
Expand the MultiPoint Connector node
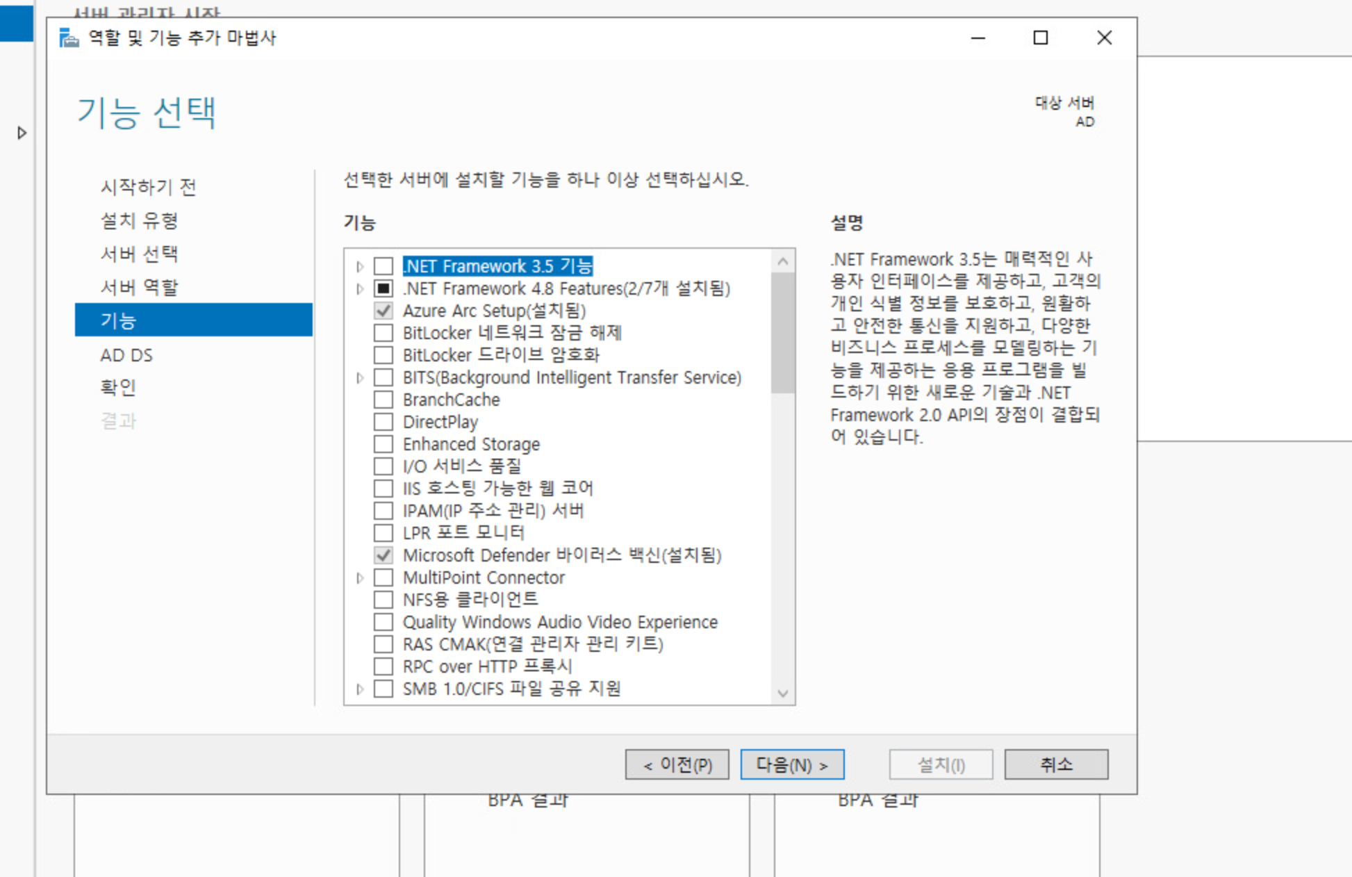point(360,577)
